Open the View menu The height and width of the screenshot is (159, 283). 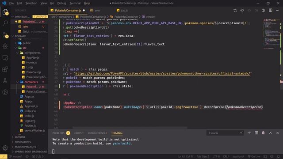coord(43,3)
